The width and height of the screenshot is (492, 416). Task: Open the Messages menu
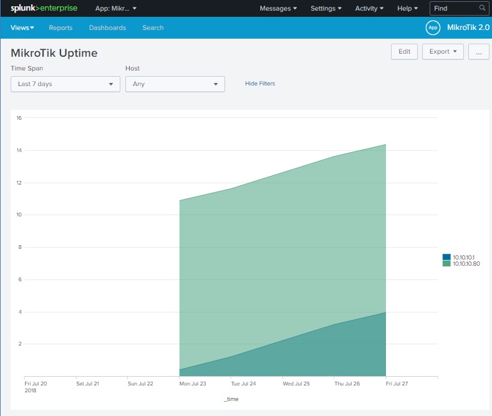coord(278,8)
